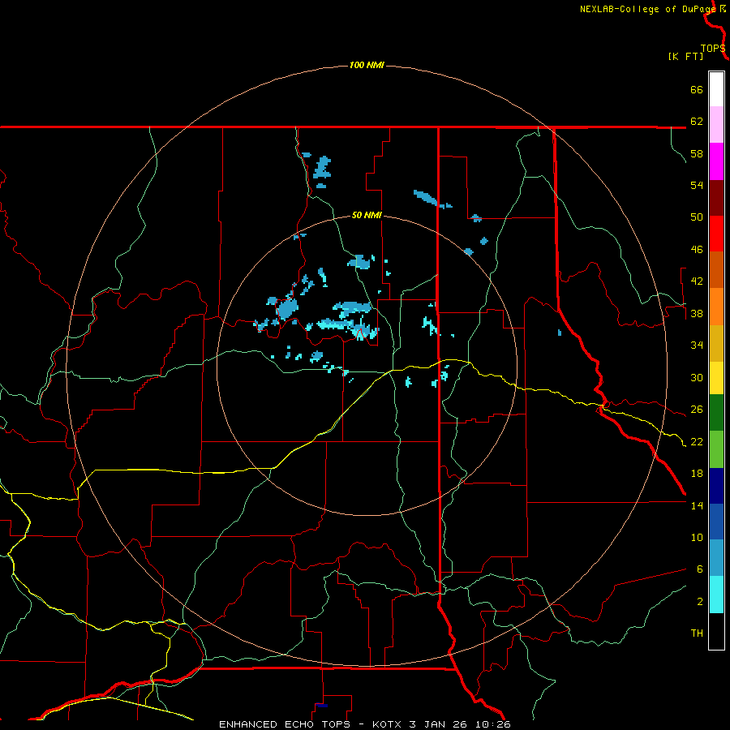Click the legend value 42
Image resolution: width=730 pixels, height=730 pixels.
point(697,281)
